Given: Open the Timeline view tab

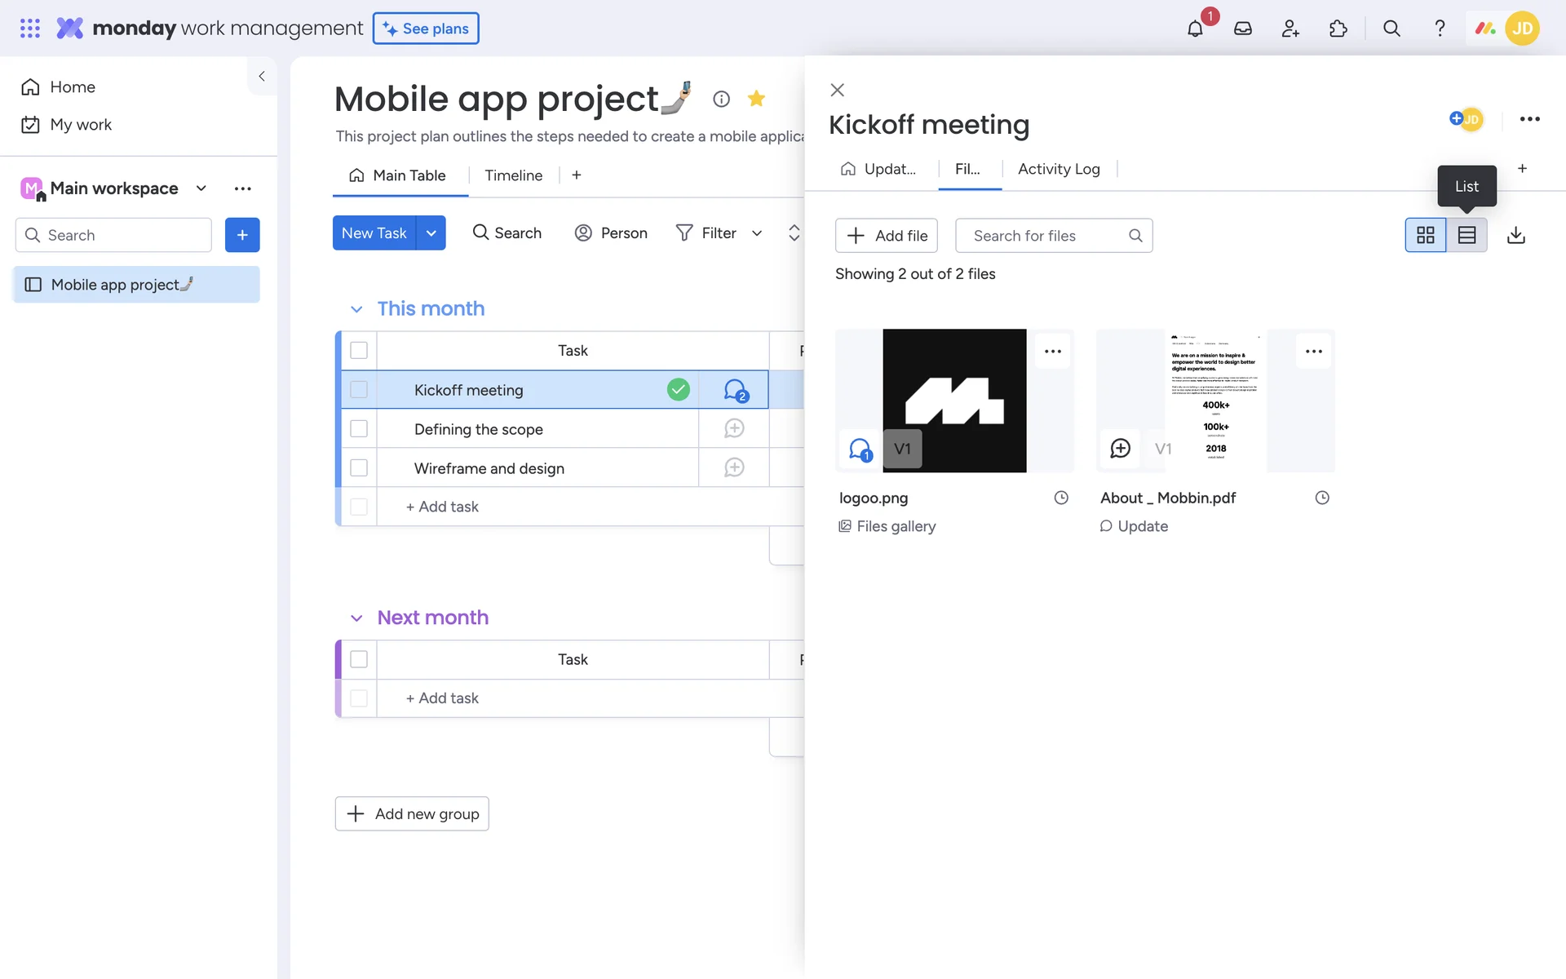Looking at the screenshot, I should click(x=513, y=175).
